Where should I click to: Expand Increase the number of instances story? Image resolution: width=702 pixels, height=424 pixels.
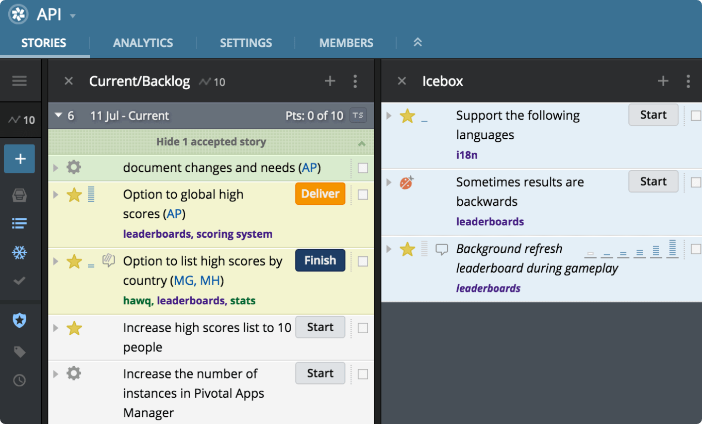click(x=56, y=373)
